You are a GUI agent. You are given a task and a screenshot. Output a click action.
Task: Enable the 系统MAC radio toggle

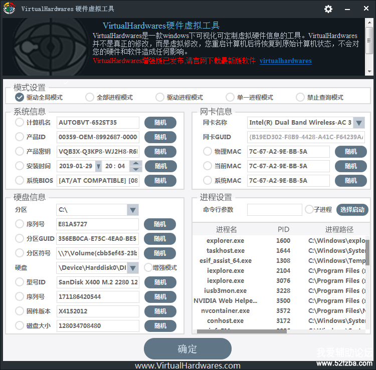pos(208,180)
